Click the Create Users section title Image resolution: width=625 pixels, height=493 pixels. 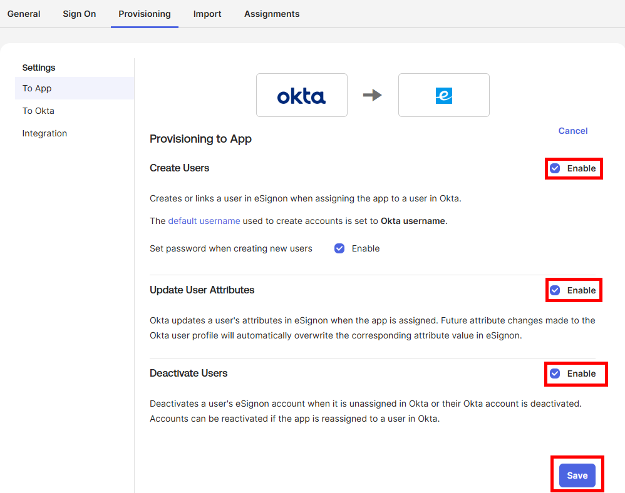(x=179, y=168)
